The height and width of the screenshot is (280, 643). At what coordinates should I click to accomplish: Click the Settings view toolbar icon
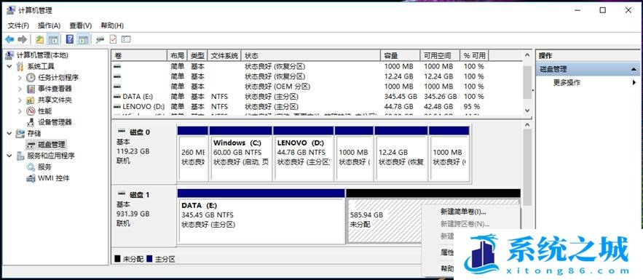[x=126, y=39]
